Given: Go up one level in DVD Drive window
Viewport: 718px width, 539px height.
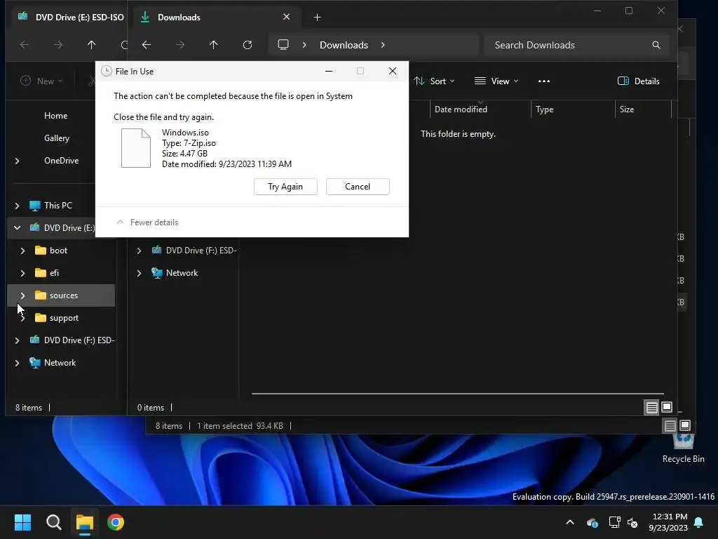Looking at the screenshot, I should click(92, 45).
